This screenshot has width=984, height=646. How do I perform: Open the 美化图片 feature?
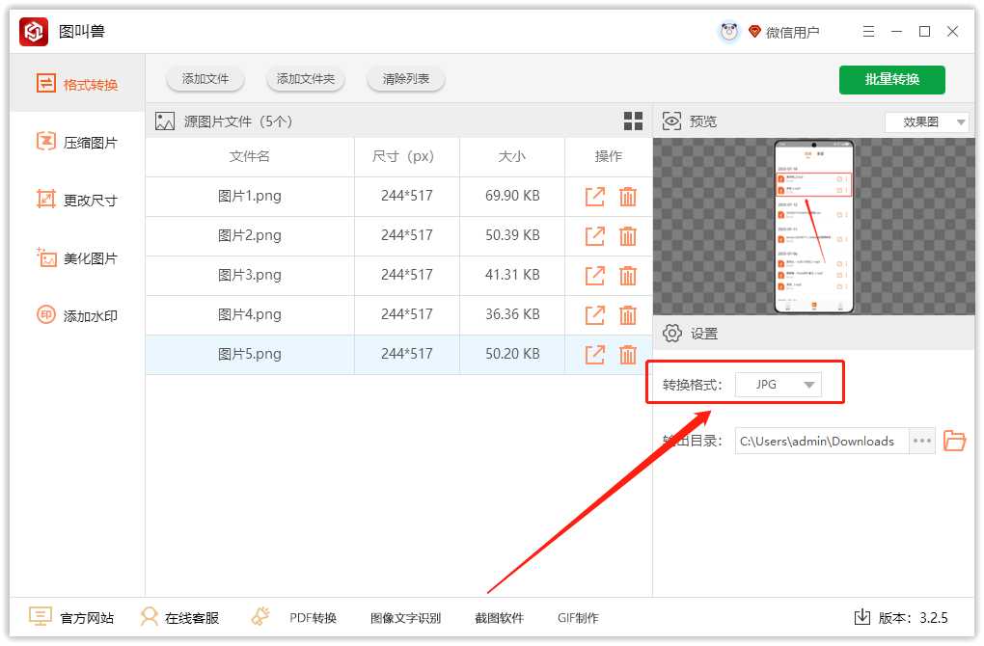pyautogui.click(x=76, y=257)
